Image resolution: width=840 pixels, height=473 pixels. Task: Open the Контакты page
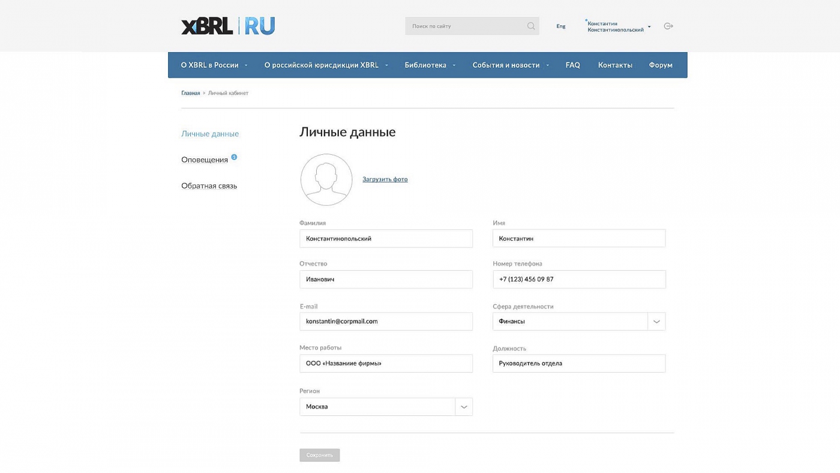coord(615,65)
